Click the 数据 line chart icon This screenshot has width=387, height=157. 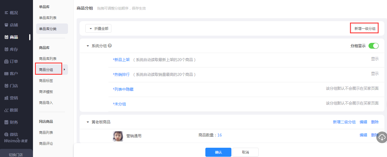click(6, 110)
